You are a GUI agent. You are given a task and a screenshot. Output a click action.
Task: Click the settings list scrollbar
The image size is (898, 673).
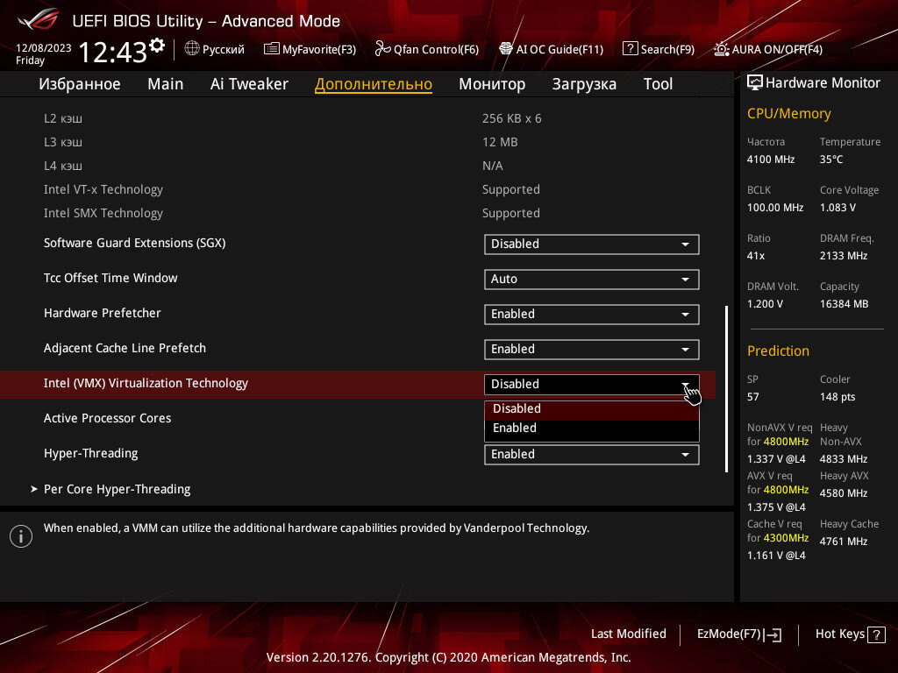coord(727,389)
